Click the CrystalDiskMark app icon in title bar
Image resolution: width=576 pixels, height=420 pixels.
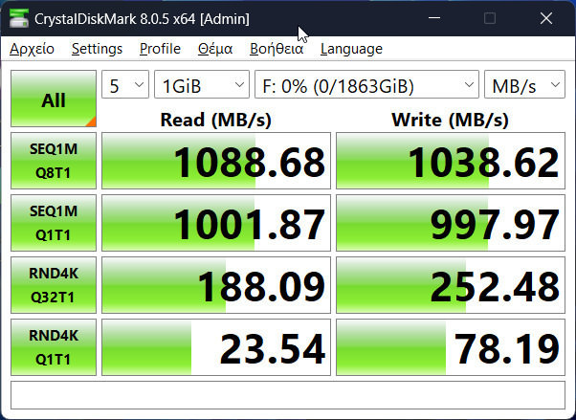tap(17, 18)
